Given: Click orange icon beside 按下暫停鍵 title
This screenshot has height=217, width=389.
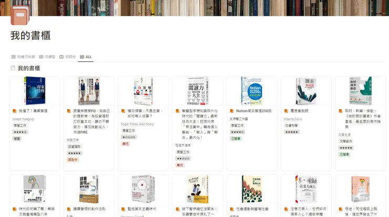Looking at the screenshot, I should (x=177, y=209).
